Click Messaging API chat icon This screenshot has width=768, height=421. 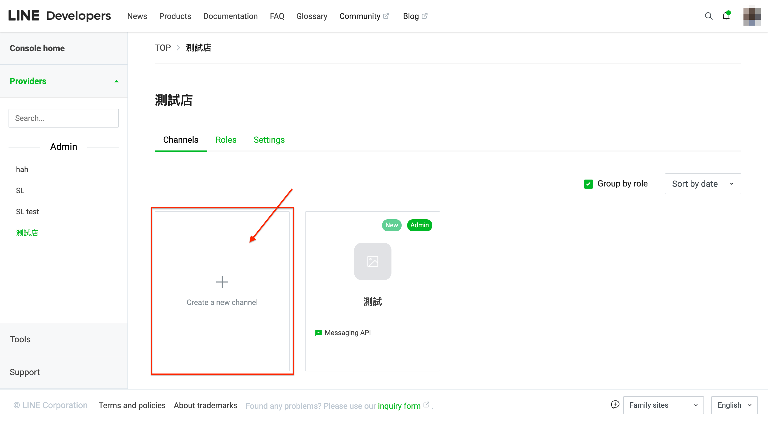tap(318, 333)
